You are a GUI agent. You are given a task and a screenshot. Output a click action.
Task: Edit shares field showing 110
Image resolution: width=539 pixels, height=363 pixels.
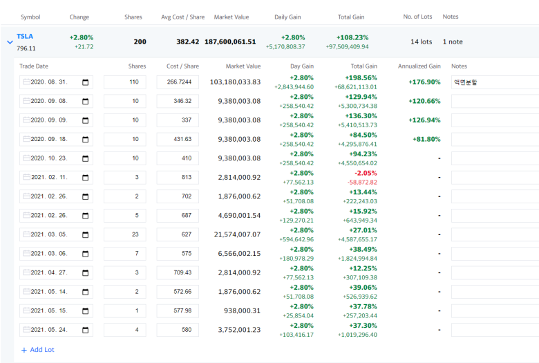coord(125,82)
